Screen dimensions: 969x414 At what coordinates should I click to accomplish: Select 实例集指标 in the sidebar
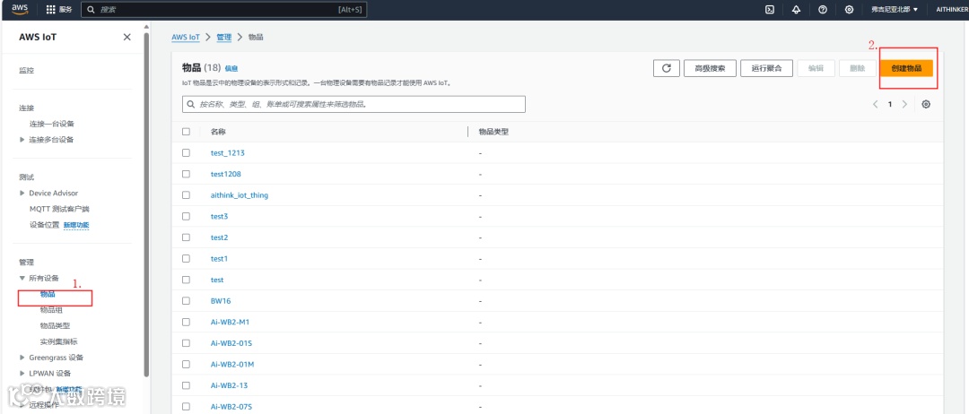click(x=58, y=341)
